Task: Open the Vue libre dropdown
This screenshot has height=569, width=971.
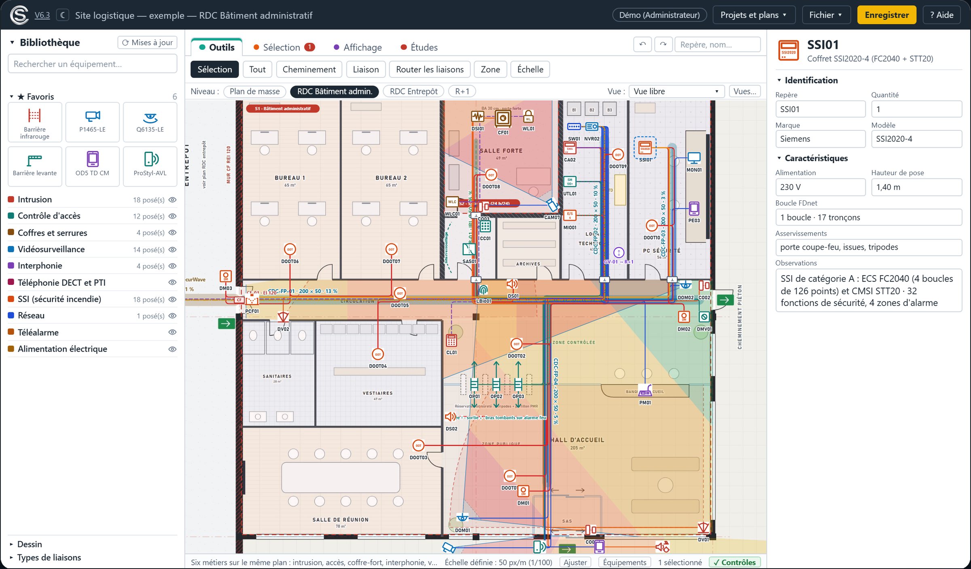Action: pyautogui.click(x=676, y=91)
